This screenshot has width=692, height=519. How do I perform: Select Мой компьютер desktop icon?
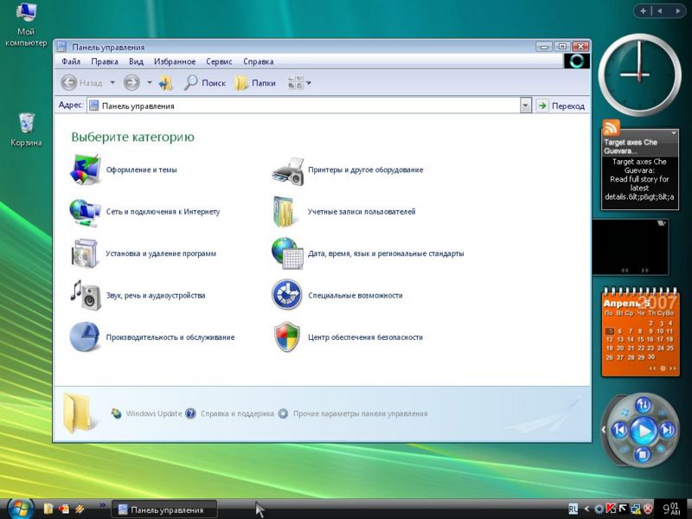click(x=26, y=24)
